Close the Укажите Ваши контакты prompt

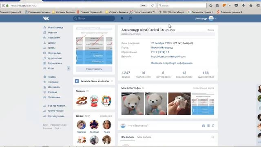pyautogui.click(x=112, y=81)
